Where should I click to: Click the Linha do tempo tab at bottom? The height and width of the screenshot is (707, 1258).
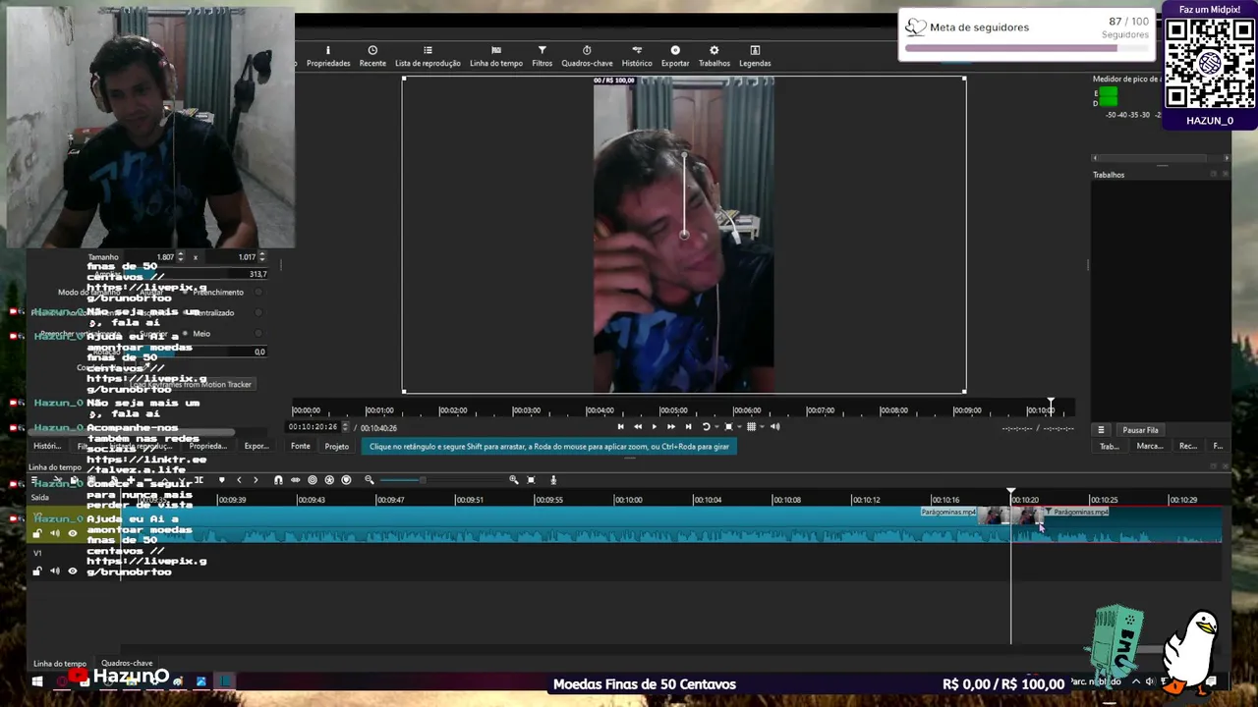click(x=60, y=664)
